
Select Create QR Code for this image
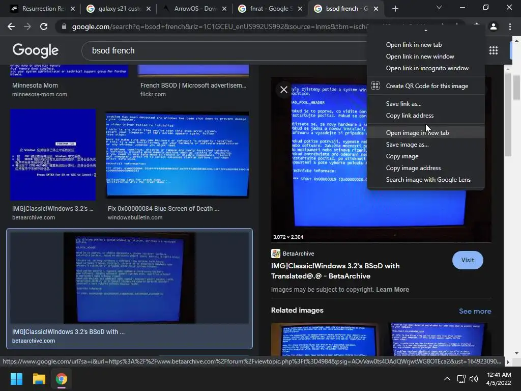pyautogui.click(x=426, y=86)
